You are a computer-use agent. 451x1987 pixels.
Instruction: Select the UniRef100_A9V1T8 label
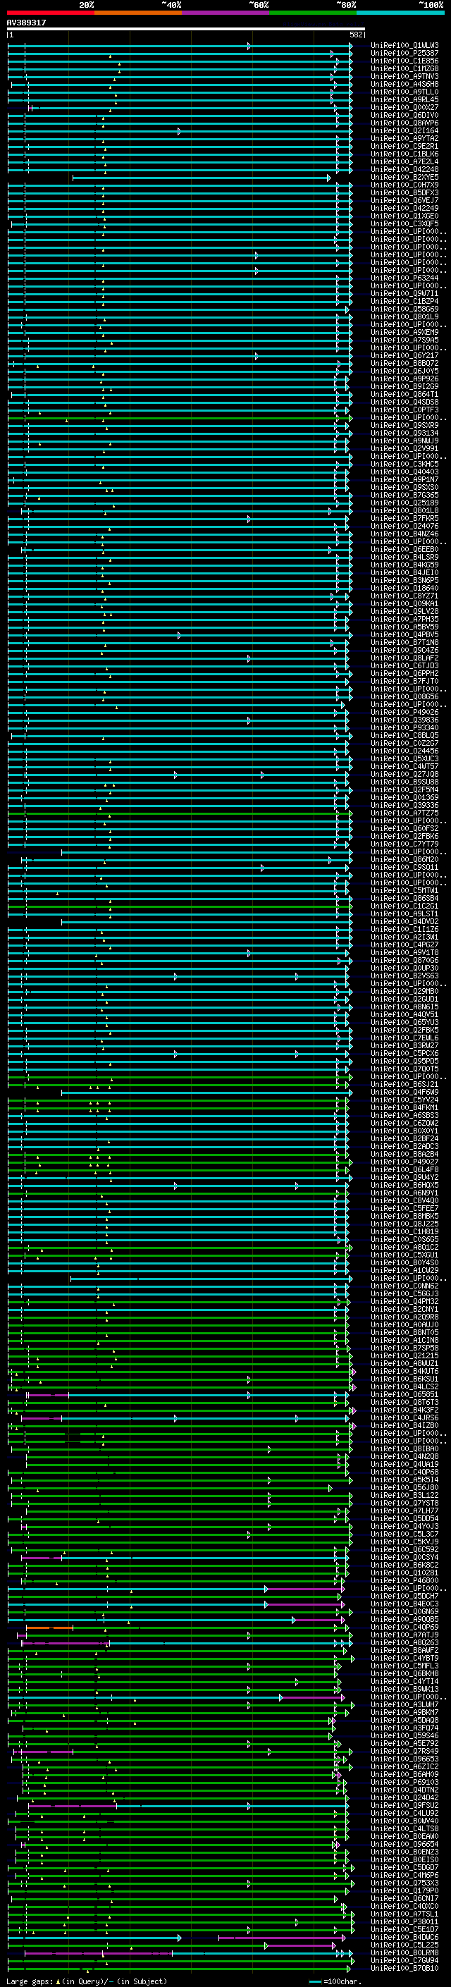click(x=404, y=953)
